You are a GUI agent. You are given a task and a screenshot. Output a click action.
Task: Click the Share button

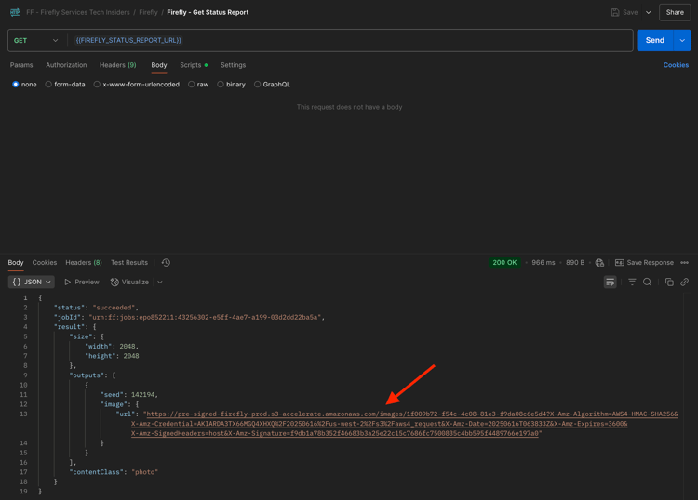pos(675,12)
